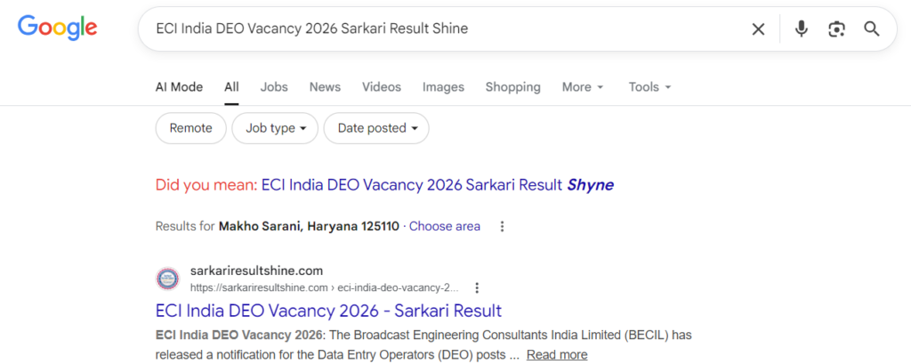911x364 pixels.
Task: Open the Date posted dropdown
Action: pyautogui.click(x=376, y=128)
